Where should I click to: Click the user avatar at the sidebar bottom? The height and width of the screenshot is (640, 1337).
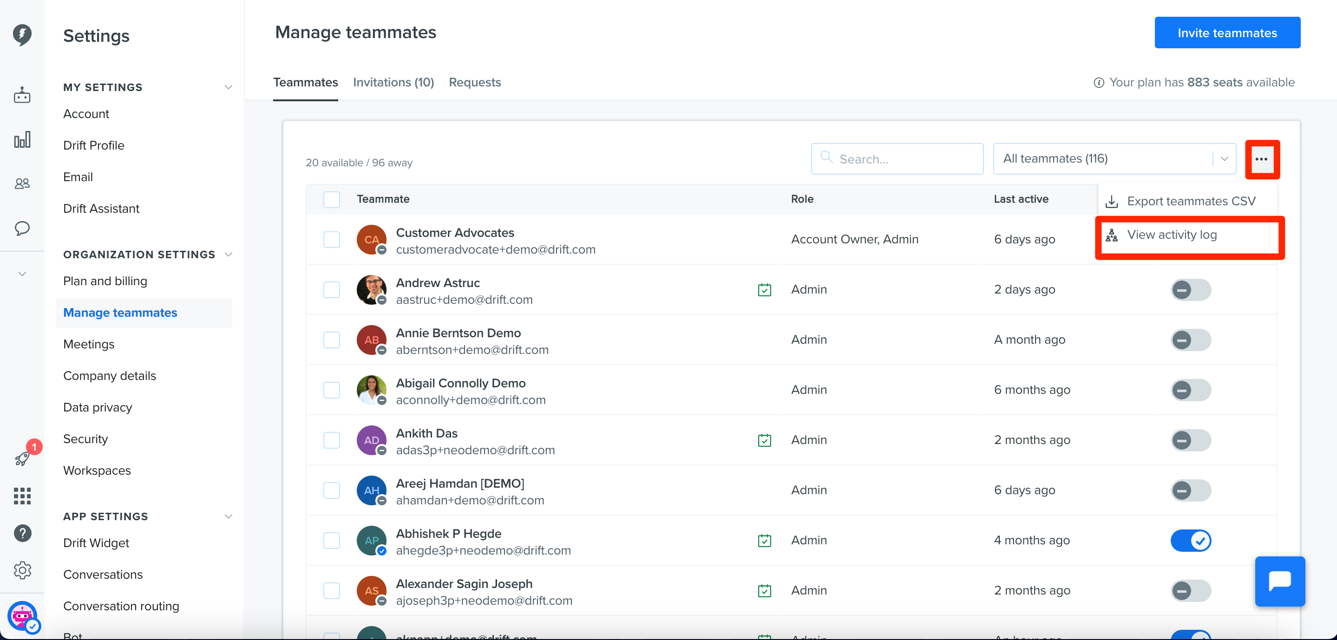(22, 617)
